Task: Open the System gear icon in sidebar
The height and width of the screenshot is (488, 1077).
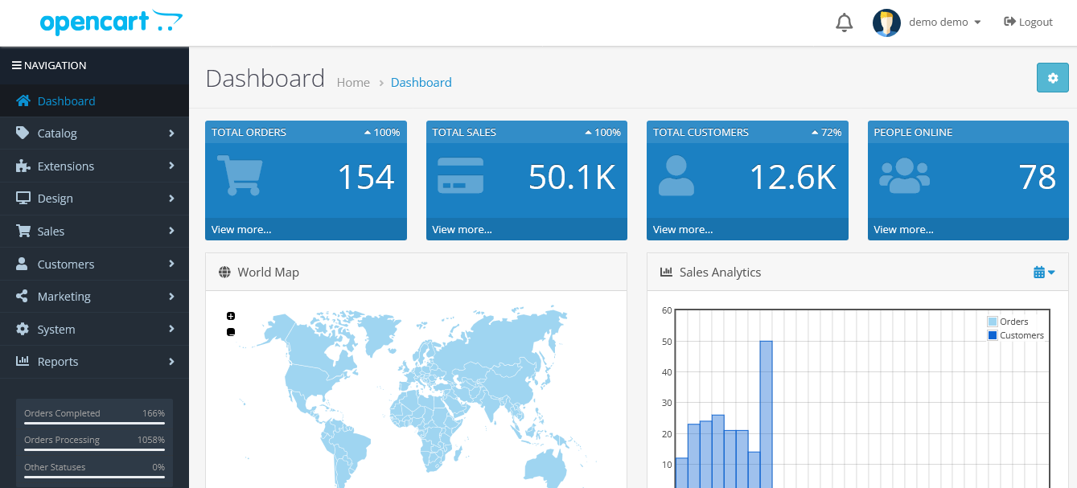Action: [x=23, y=329]
